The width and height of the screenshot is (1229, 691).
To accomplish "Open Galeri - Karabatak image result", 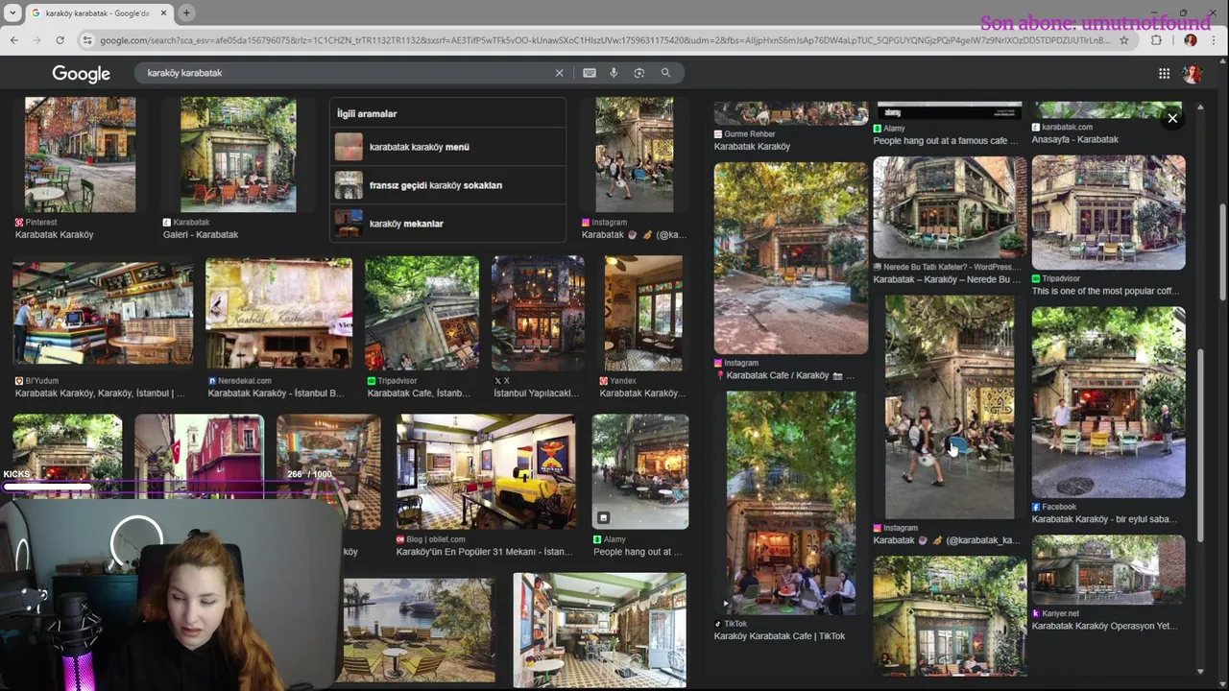I will point(238,155).
